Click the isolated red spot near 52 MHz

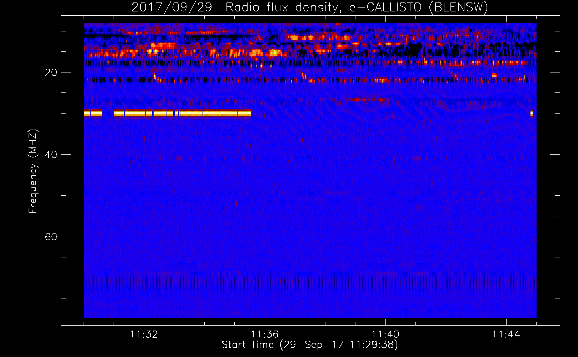[236, 203]
